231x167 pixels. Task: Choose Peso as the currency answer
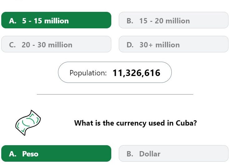[x=56, y=154]
